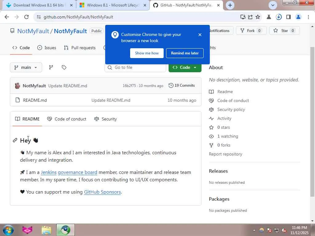This screenshot has height=236, width=315.
Task: Open the Chrome profile avatar
Action: 298,17
